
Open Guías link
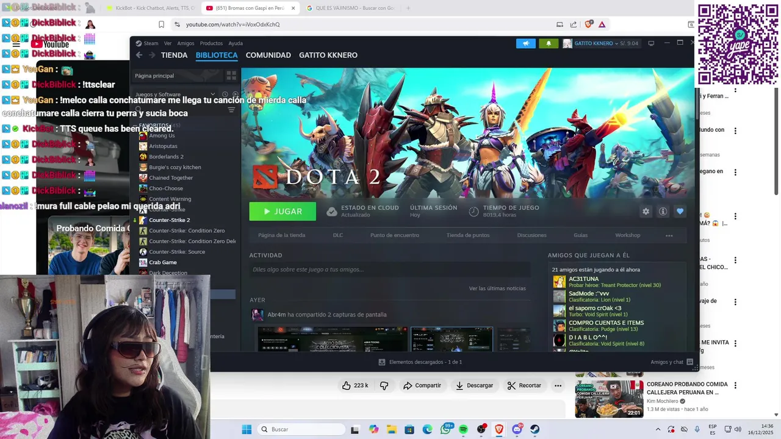[x=581, y=235]
